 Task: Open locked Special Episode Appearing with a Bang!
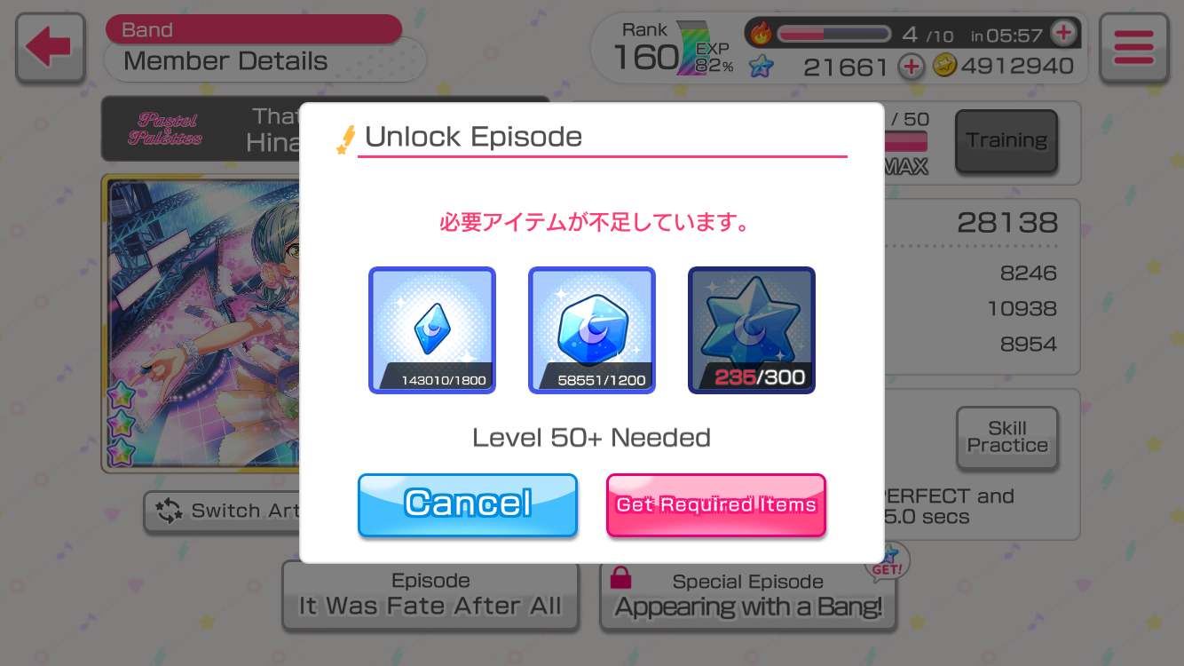748,596
